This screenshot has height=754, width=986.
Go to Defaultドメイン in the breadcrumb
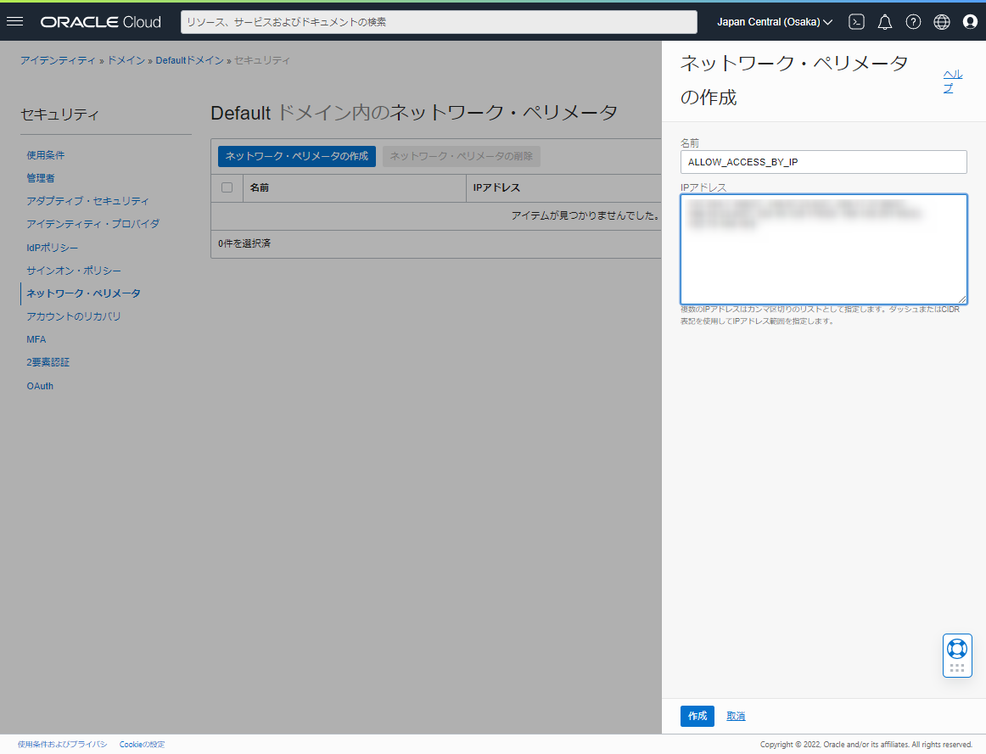coord(190,60)
